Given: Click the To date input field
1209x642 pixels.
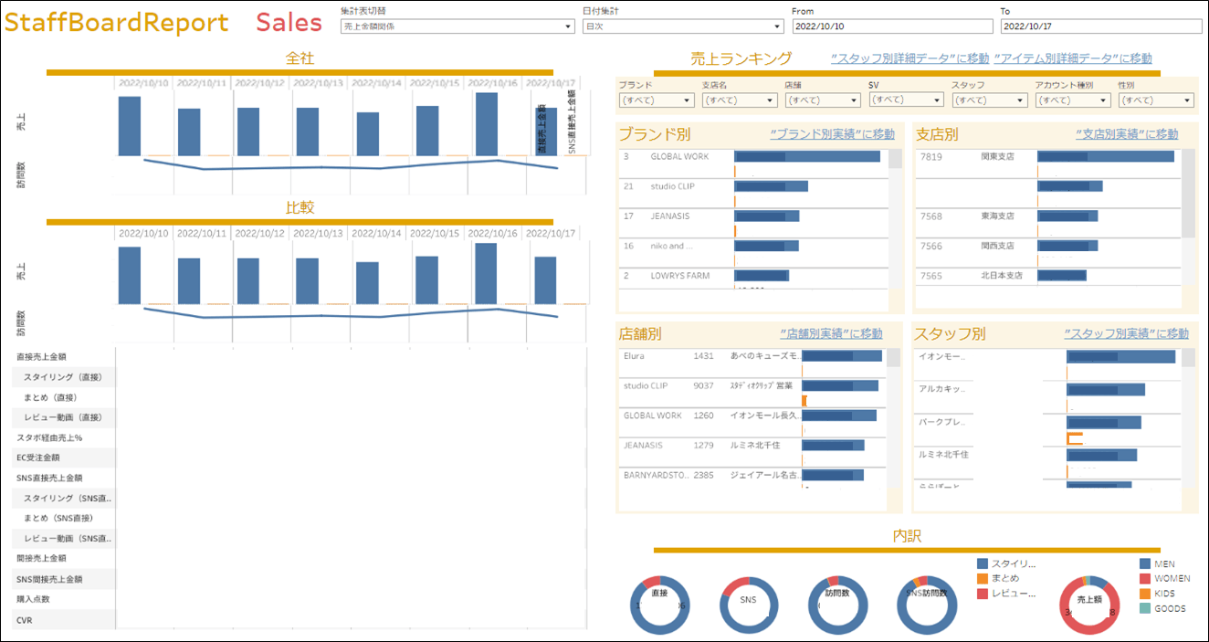Looking at the screenshot, I should [1100, 26].
